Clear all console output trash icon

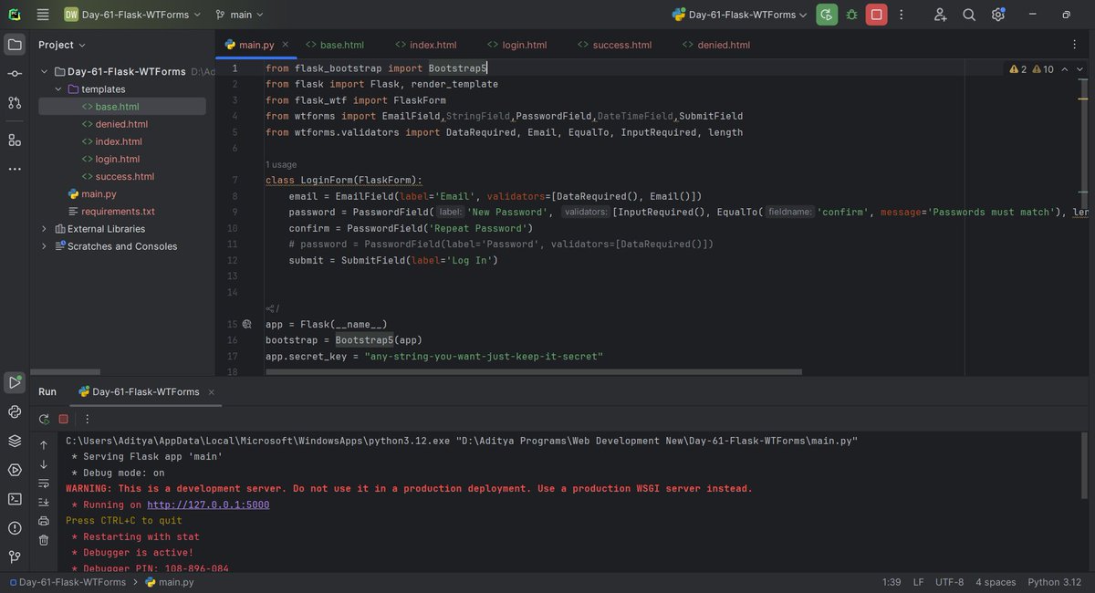coord(44,540)
